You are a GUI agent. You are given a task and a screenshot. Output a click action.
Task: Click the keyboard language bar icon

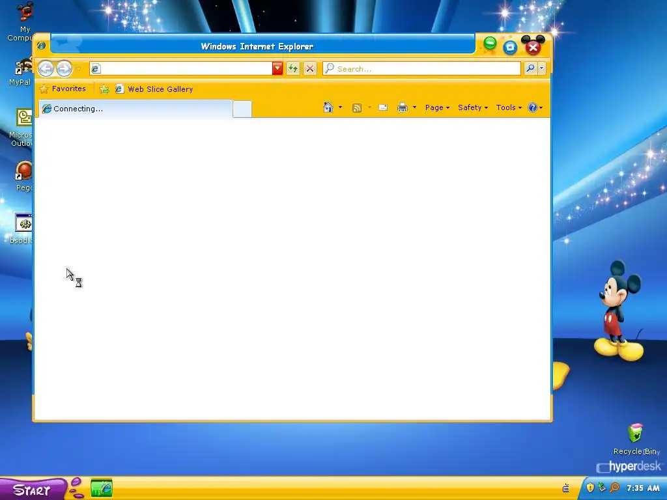[566, 488]
